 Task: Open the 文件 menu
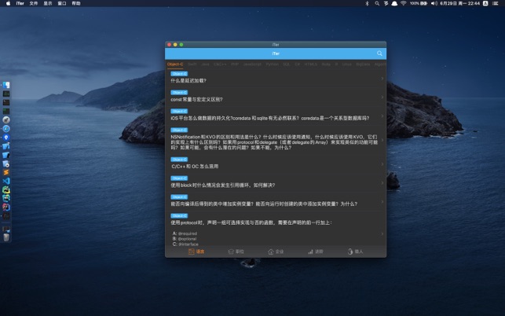coord(34,3)
